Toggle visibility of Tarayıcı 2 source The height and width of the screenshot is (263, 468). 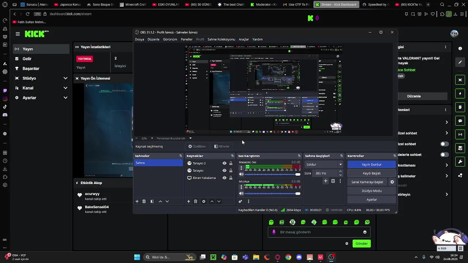pyautogui.click(x=224, y=163)
